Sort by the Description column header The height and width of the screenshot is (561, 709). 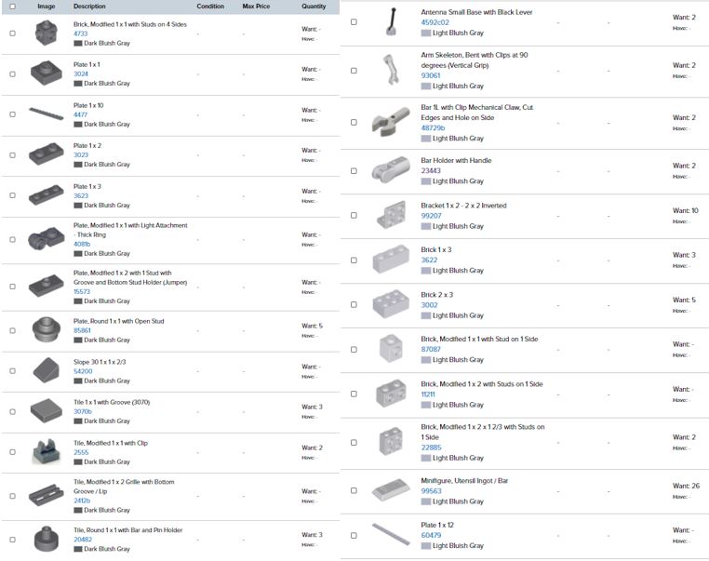[89, 7]
